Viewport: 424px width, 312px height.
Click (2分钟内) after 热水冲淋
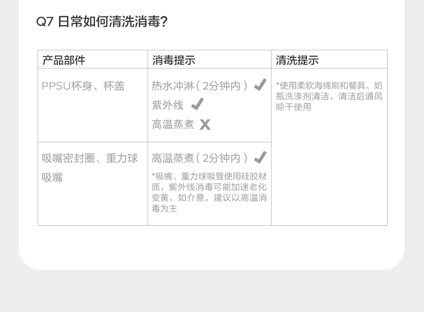click(222, 86)
